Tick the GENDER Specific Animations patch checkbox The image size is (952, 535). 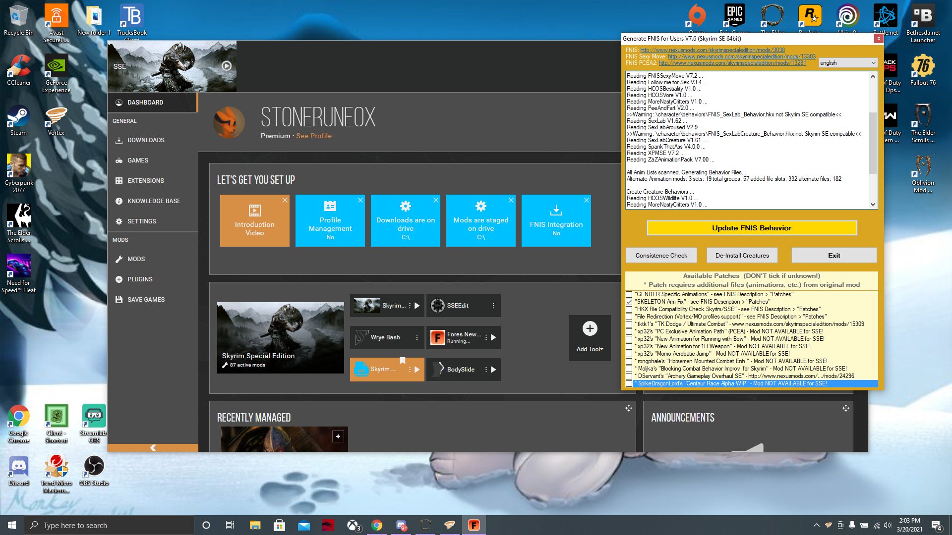click(x=629, y=294)
